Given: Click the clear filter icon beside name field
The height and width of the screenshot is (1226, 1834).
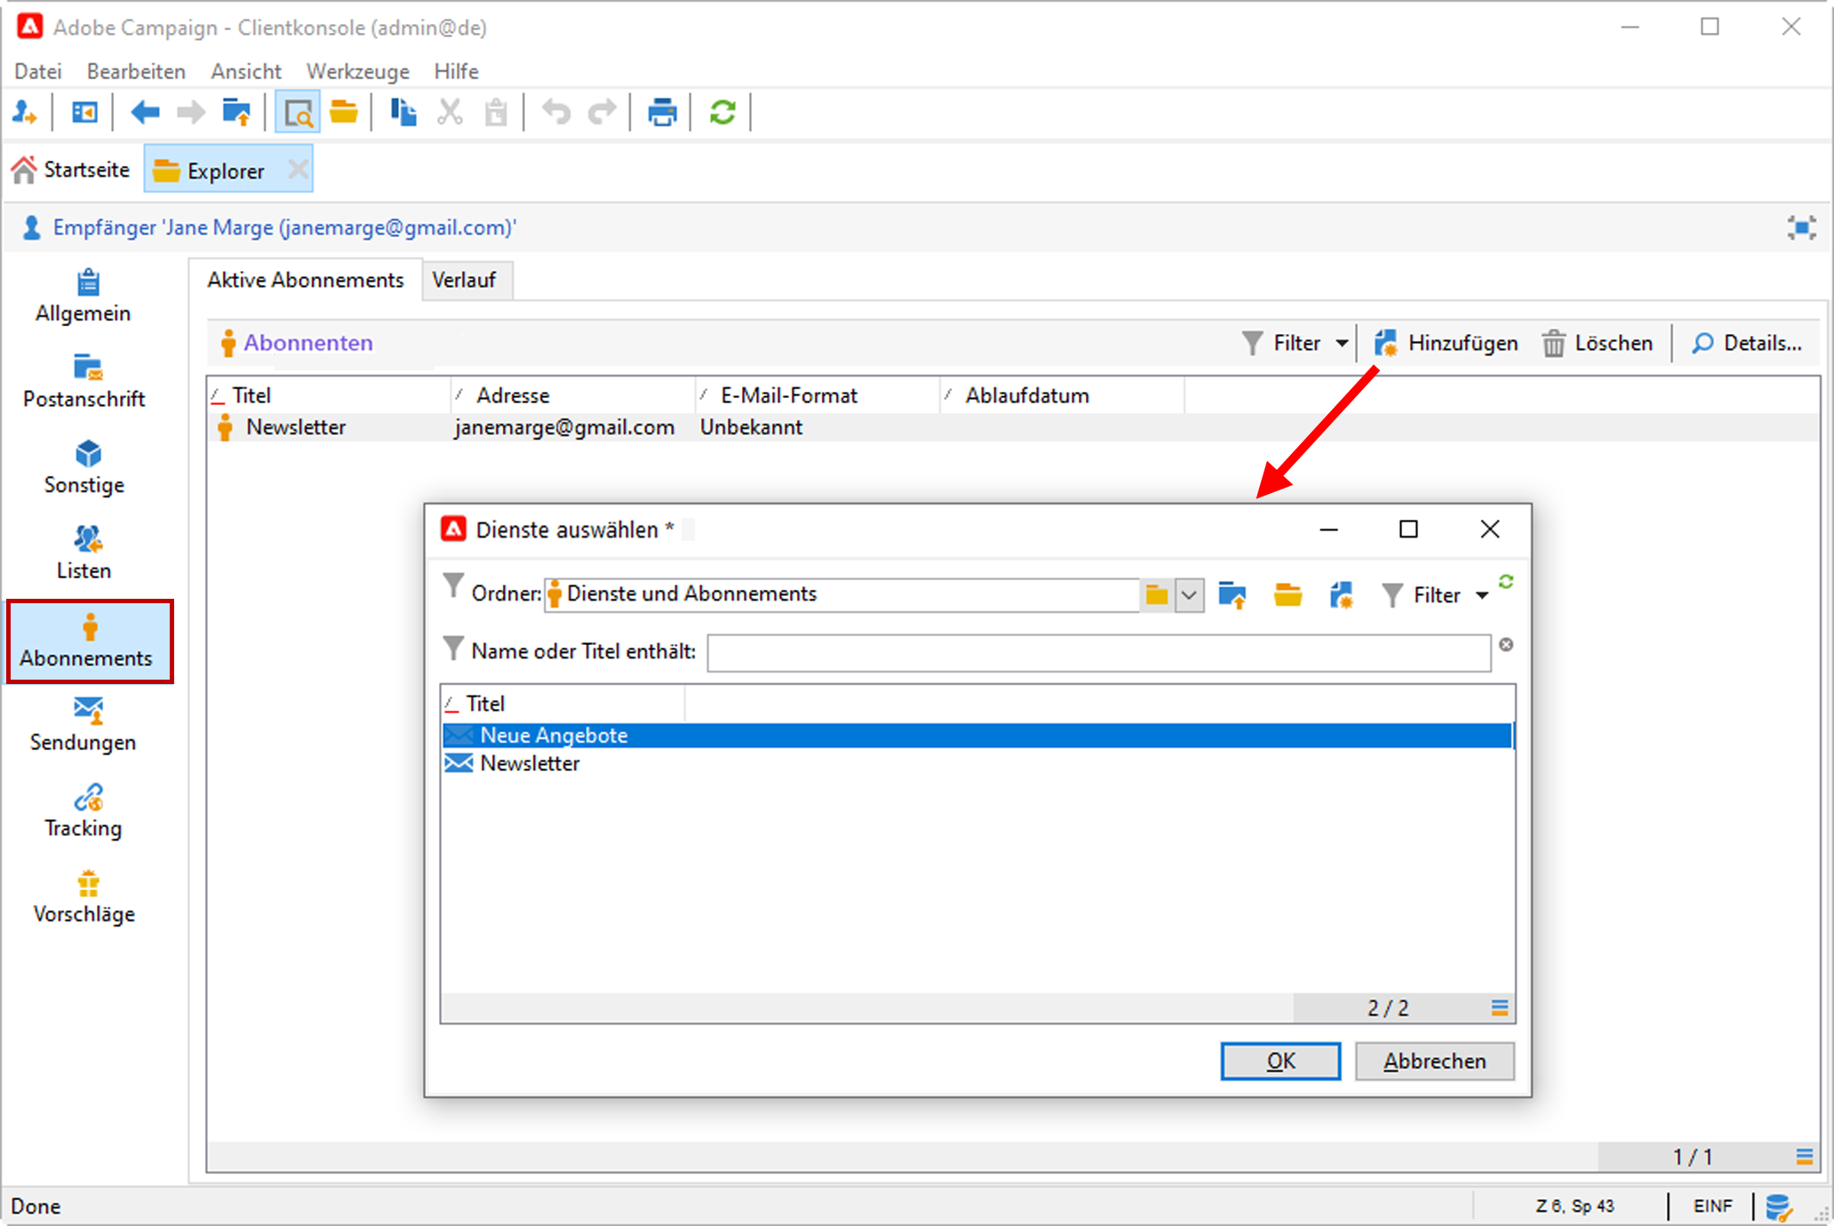Looking at the screenshot, I should [1506, 645].
